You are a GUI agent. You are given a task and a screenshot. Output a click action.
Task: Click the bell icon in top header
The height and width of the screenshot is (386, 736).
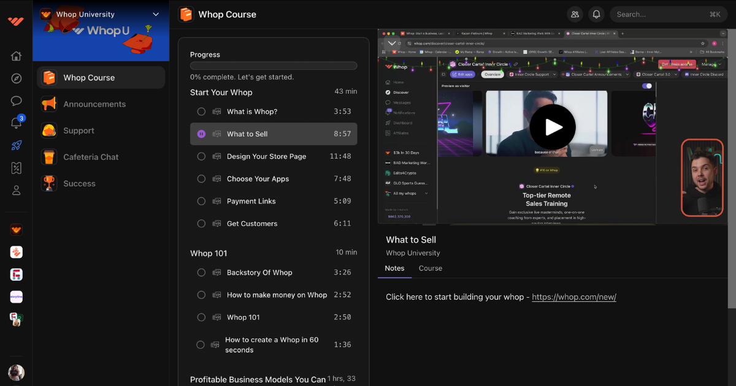(x=595, y=14)
